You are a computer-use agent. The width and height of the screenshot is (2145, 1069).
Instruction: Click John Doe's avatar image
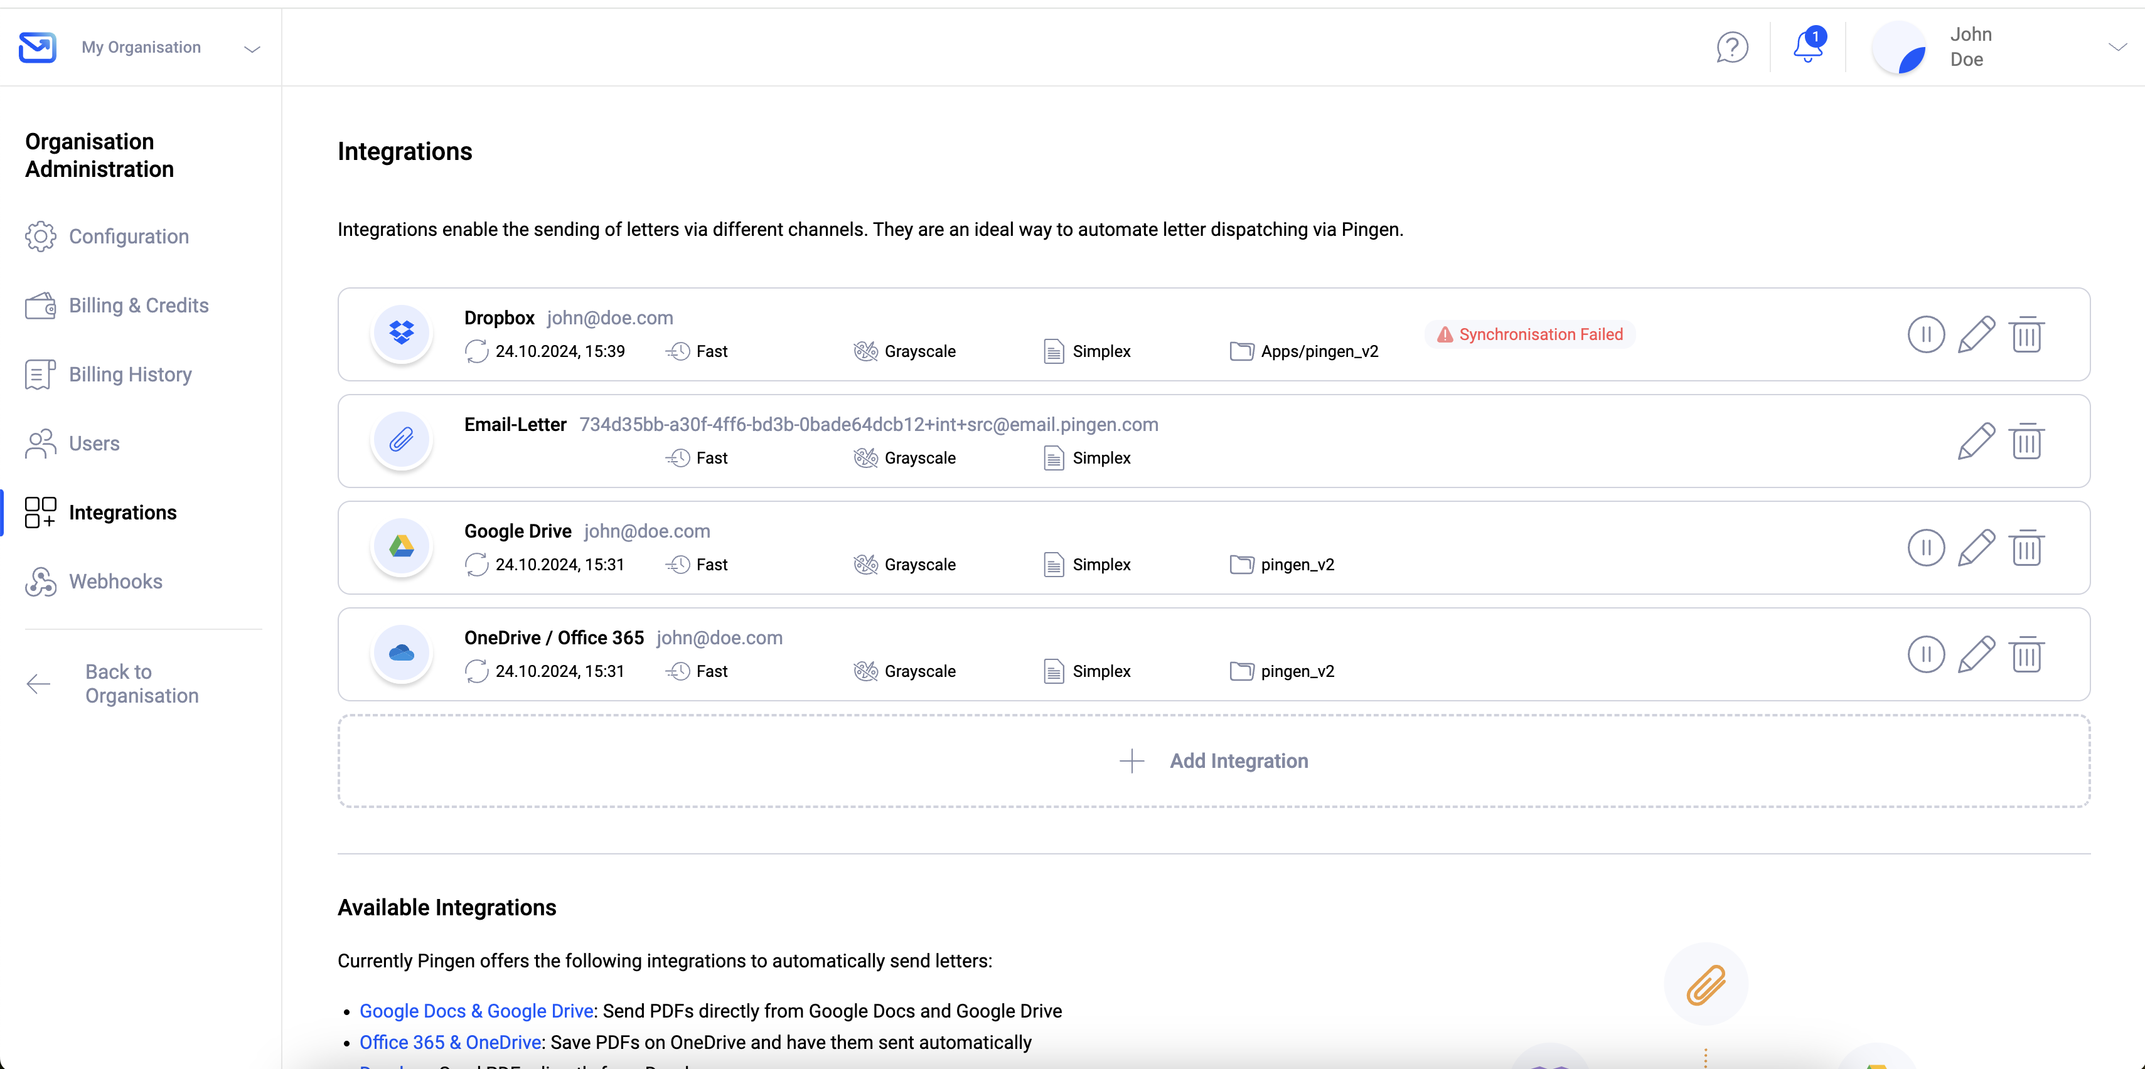pos(1898,48)
